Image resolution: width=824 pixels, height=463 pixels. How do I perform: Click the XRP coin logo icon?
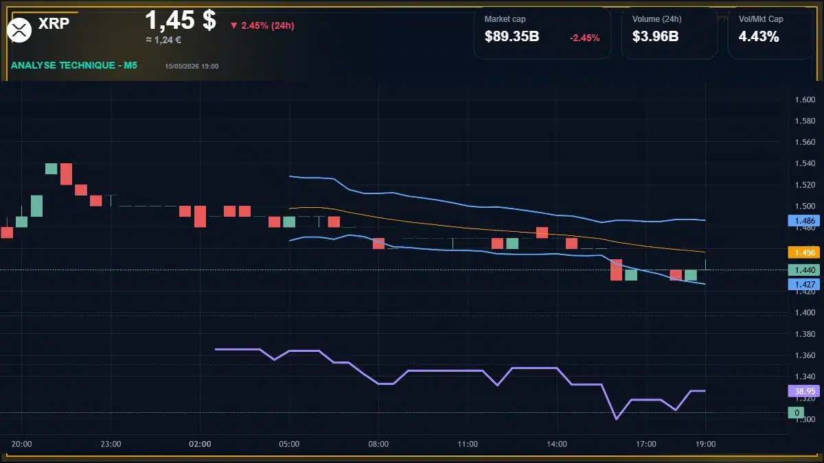[x=19, y=29]
